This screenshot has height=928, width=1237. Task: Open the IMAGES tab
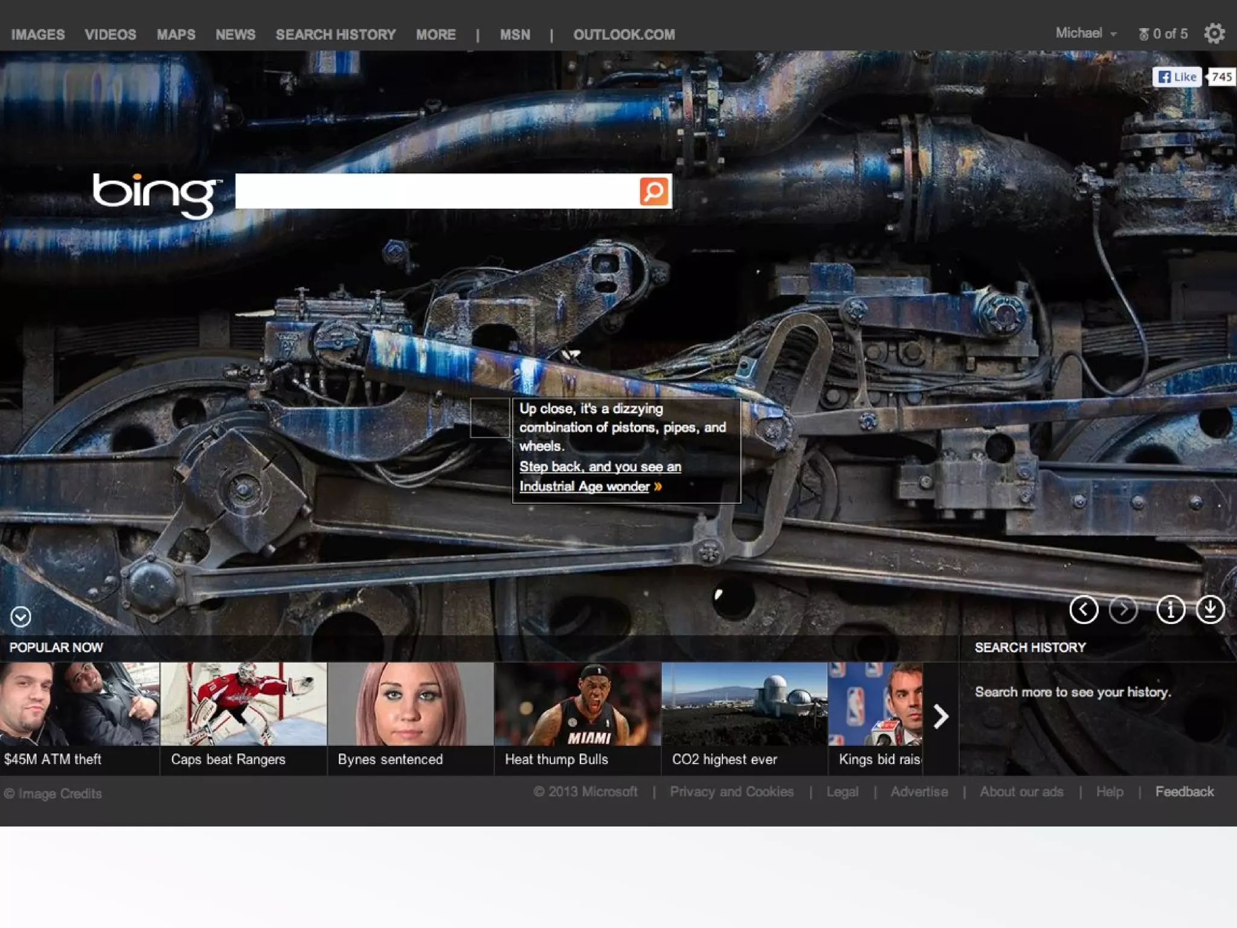pos(37,34)
